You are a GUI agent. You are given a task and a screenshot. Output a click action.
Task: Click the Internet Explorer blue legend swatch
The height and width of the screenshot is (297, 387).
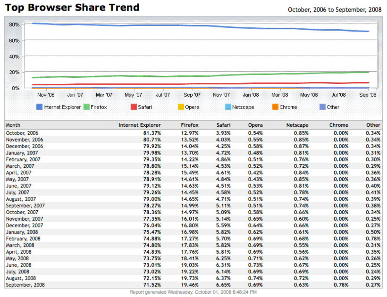(x=39, y=107)
